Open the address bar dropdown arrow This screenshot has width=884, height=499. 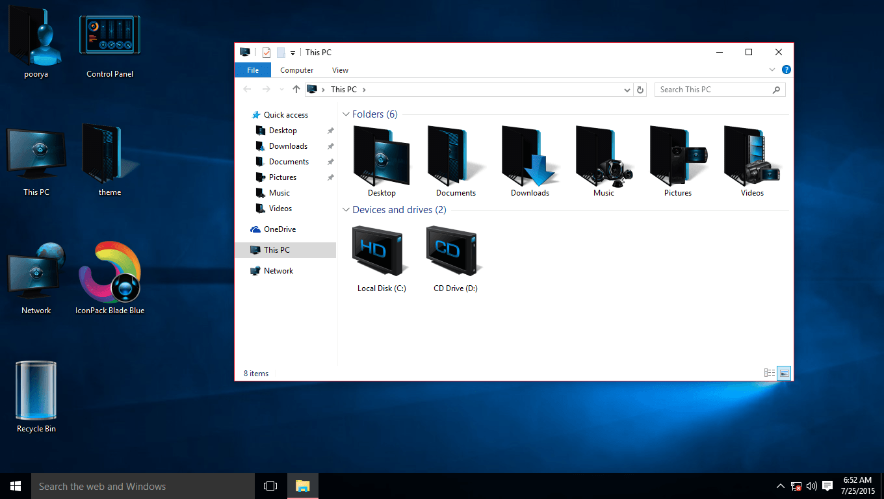[626, 89]
